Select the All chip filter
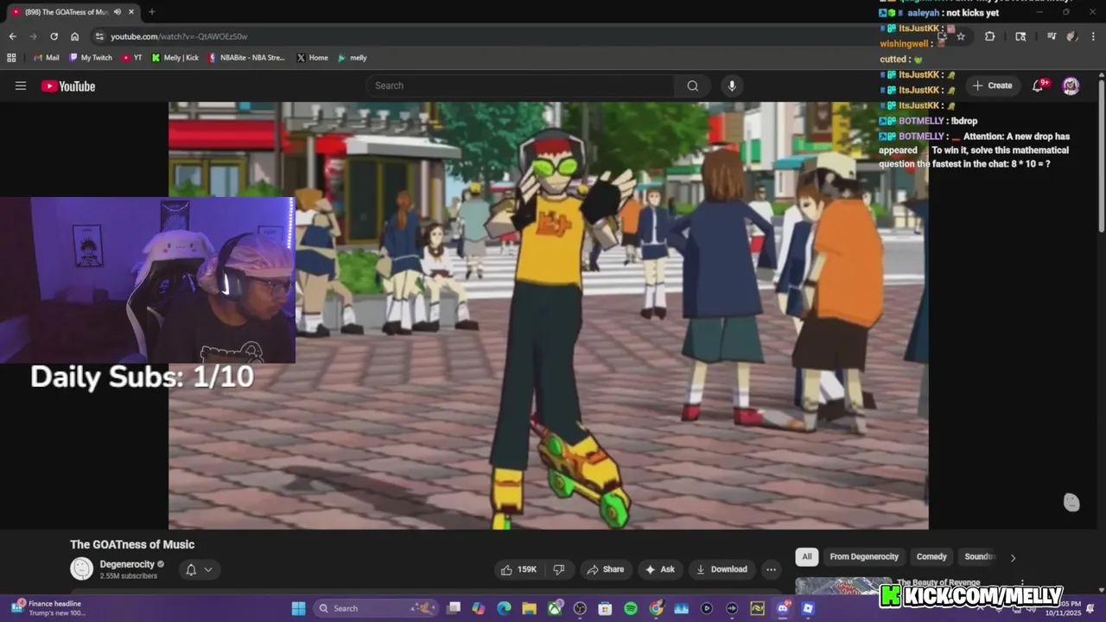The height and width of the screenshot is (622, 1106). (x=806, y=556)
